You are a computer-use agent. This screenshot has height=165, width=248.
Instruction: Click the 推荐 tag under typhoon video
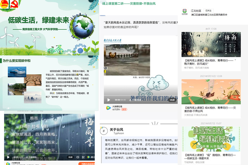(x=124, y=109)
